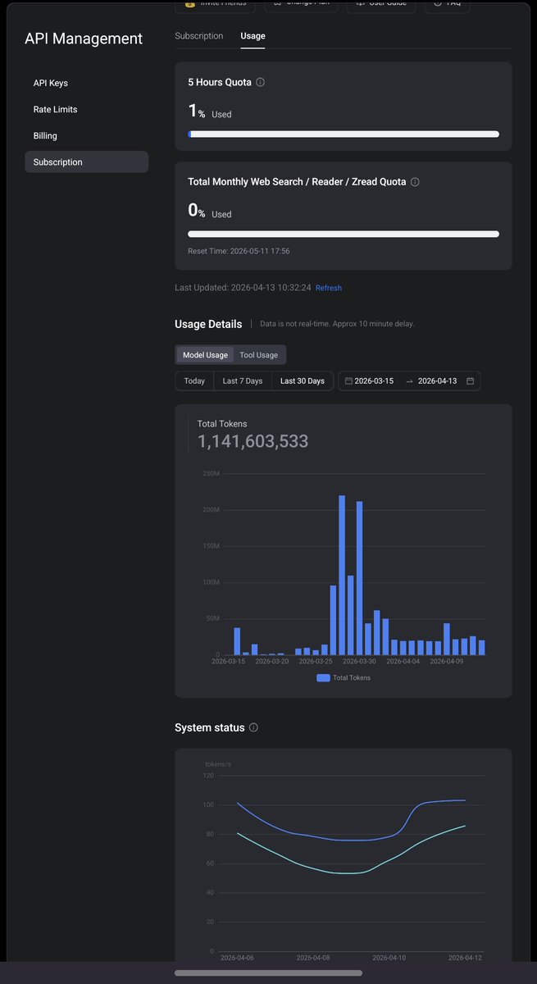Click calendar icon after the end date
The height and width of the screenshot is (984, 537).
click(471, 381)
